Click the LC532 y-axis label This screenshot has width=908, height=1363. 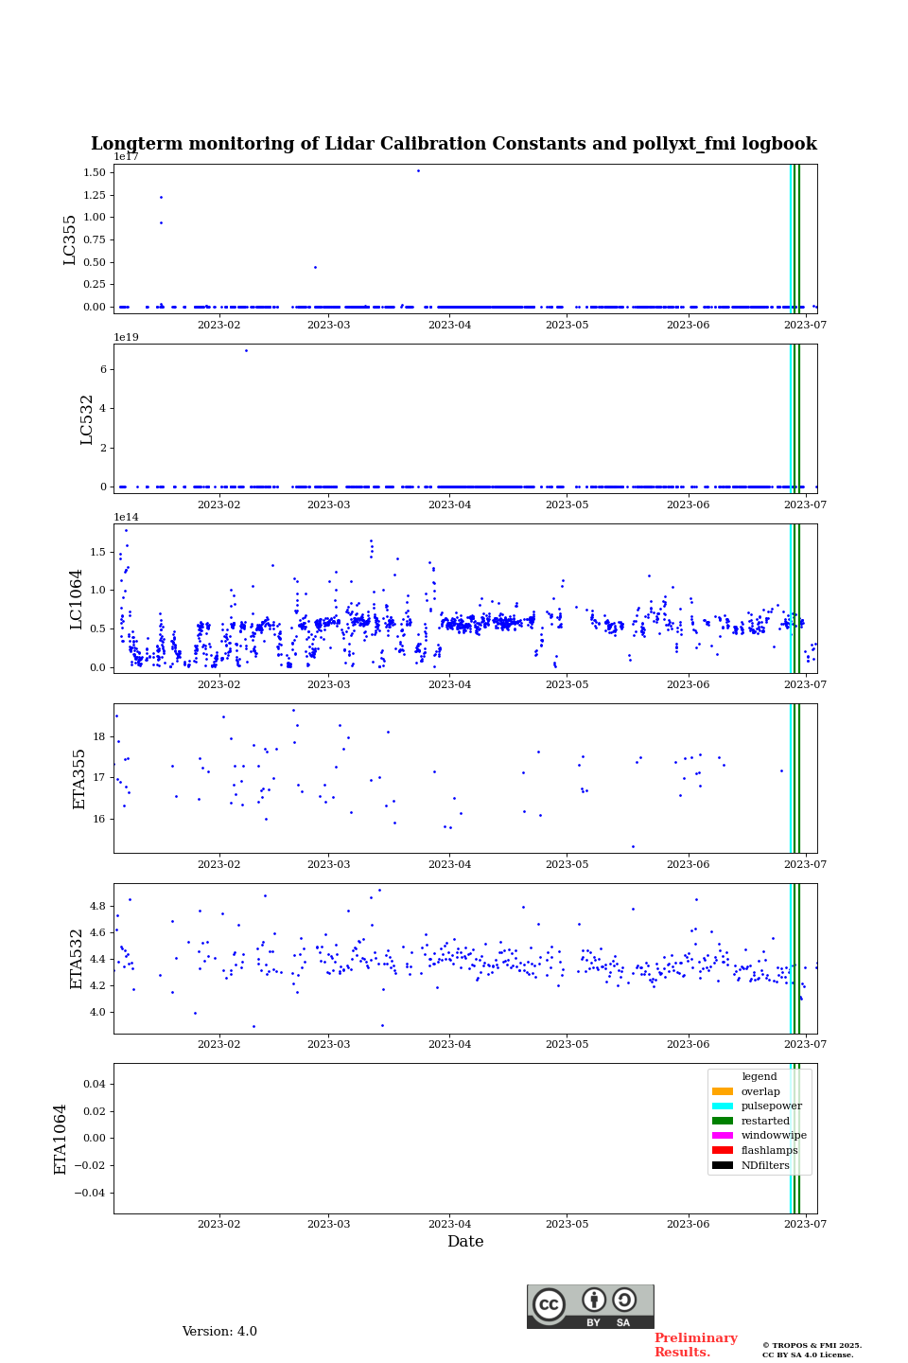coord(87,419)
